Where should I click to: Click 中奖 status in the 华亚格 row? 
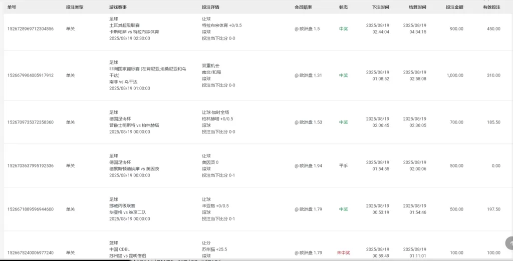pos(343,209)
